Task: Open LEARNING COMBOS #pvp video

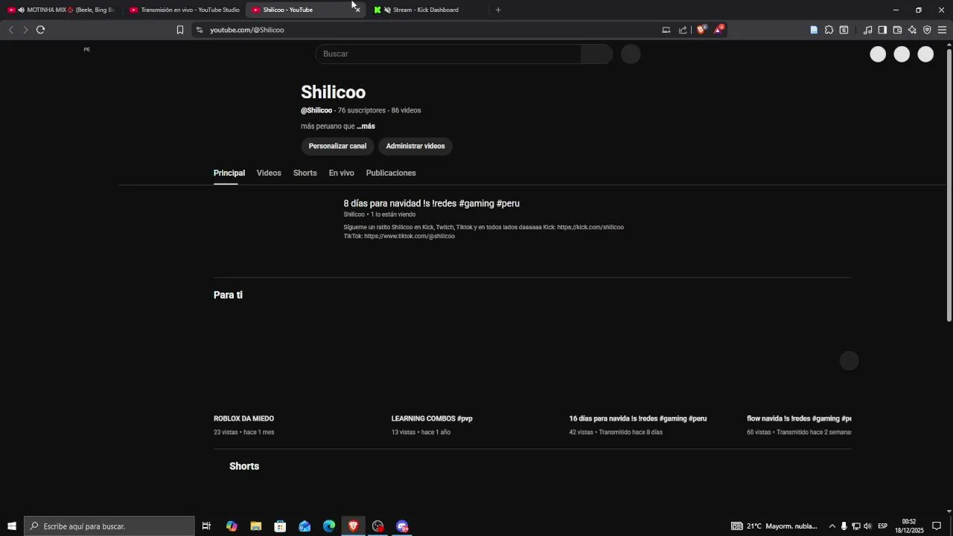Action: [x=432, y=418]
